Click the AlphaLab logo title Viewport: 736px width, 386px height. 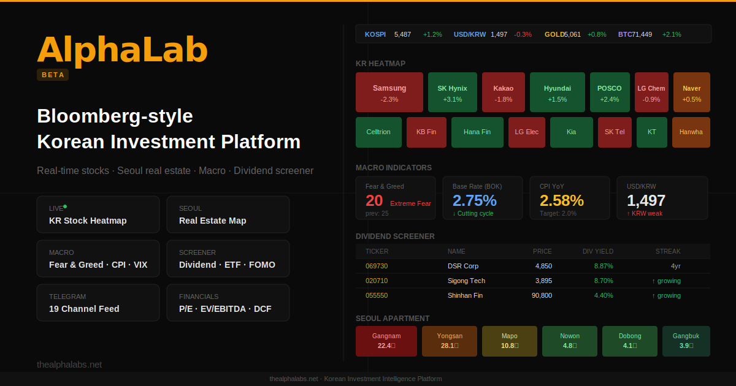[123, 49]
